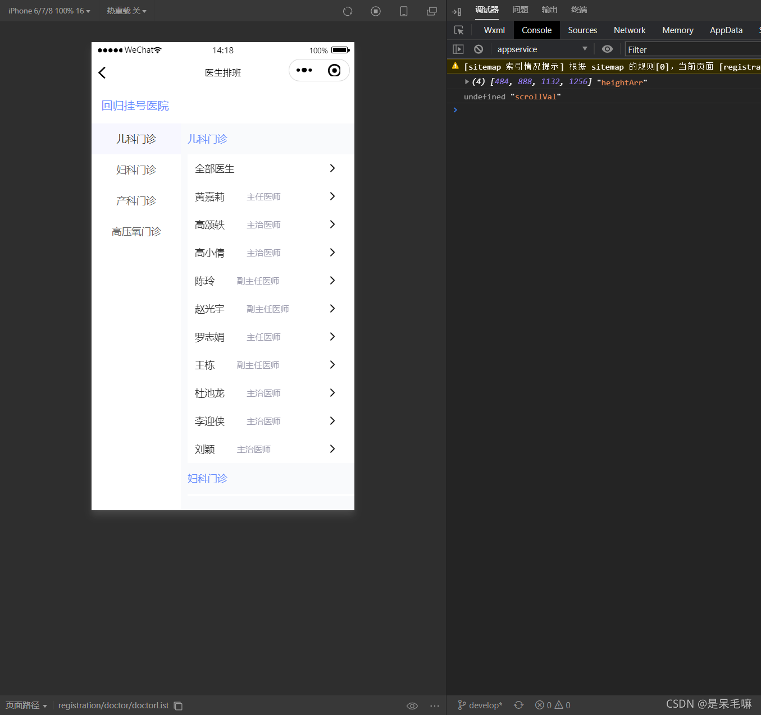Click the registration/doctor/doctorList path text
The width and height of the screenshot is (761, 715).
[x=113, y=705]
